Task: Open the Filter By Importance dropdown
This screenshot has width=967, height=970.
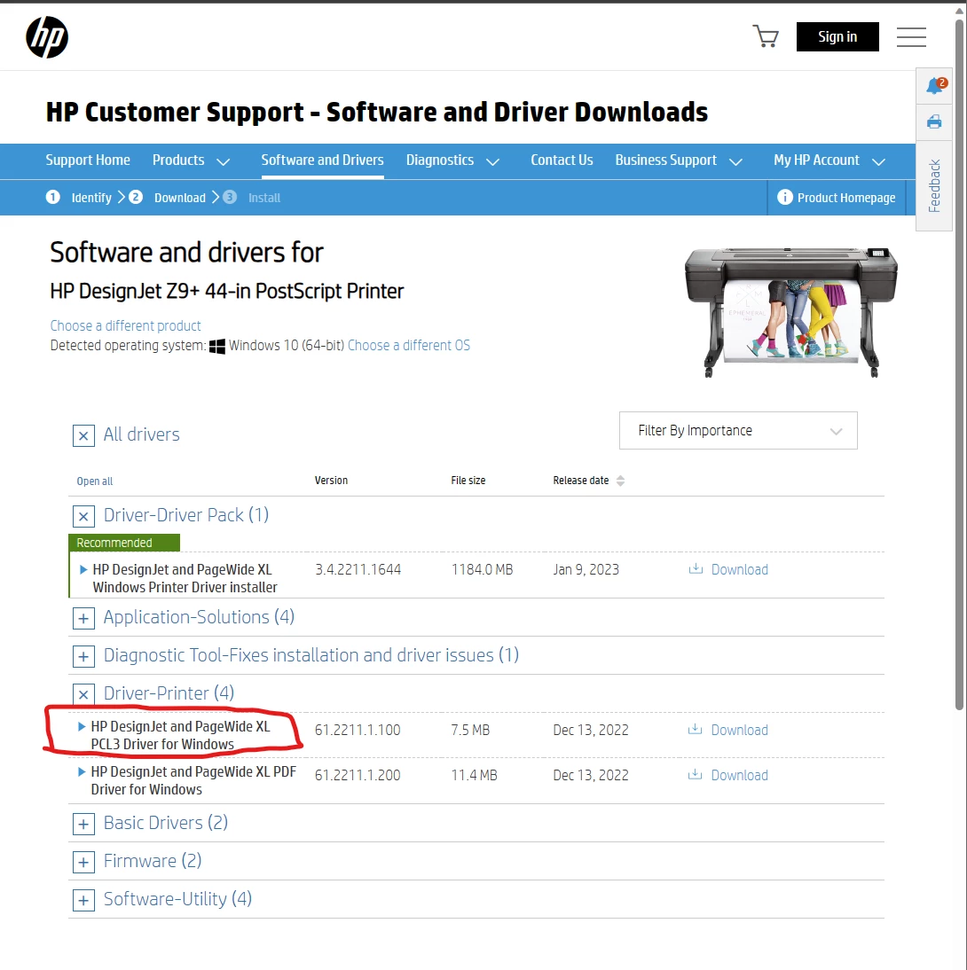Action: [x=738, y=431]
